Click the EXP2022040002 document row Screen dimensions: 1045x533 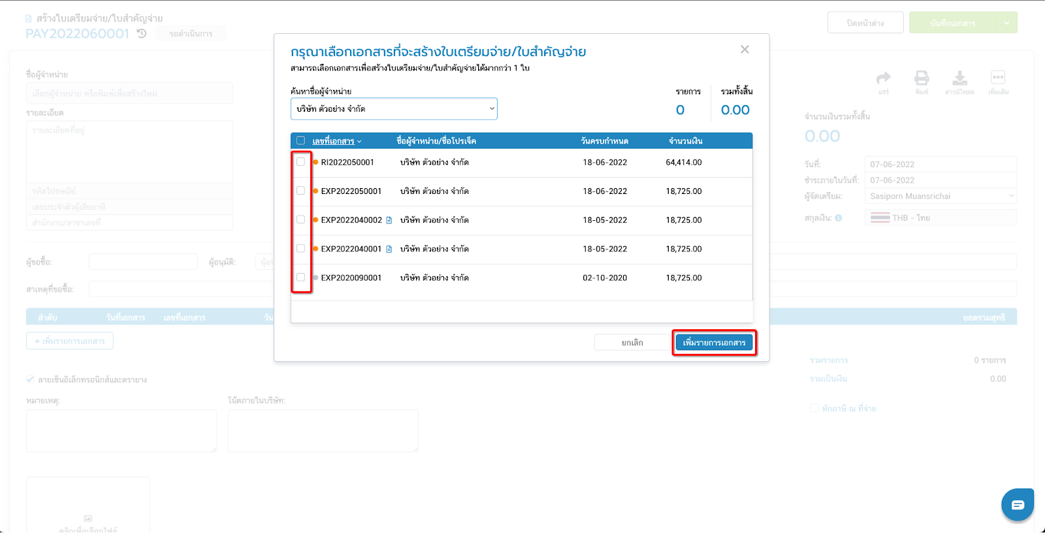click(522, 220)
